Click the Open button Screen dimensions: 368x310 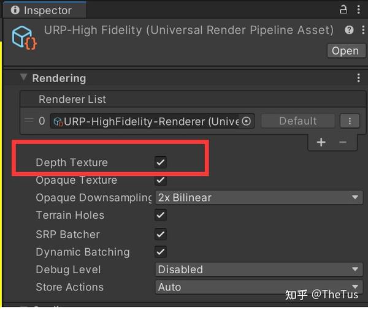point(345,51)
